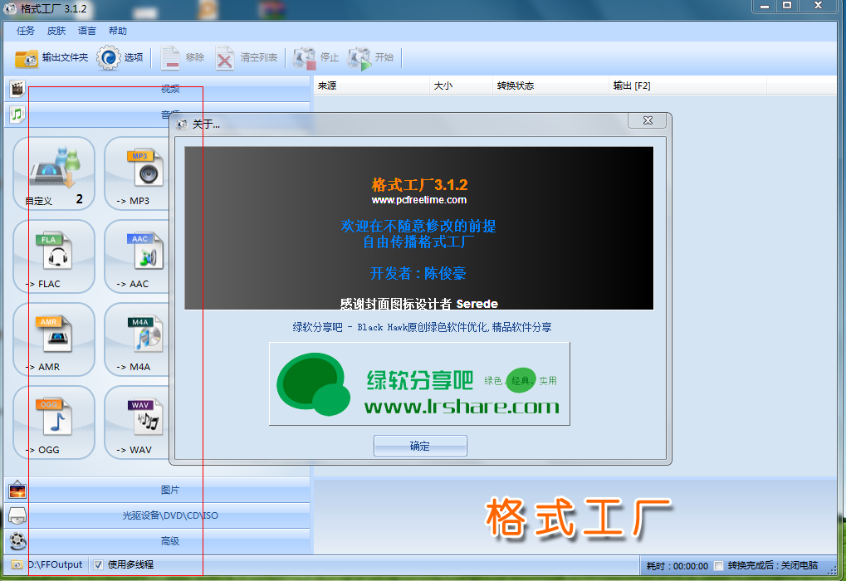
Task: Click the video film clapper icon
Action: [x=17, y=89]
